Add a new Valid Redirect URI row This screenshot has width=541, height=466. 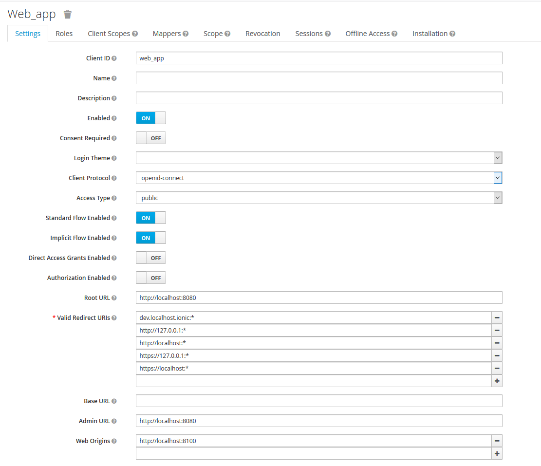click(497, 381)
